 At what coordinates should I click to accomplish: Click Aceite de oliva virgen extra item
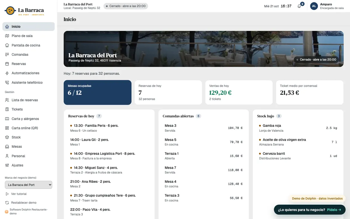coord(298,142)
